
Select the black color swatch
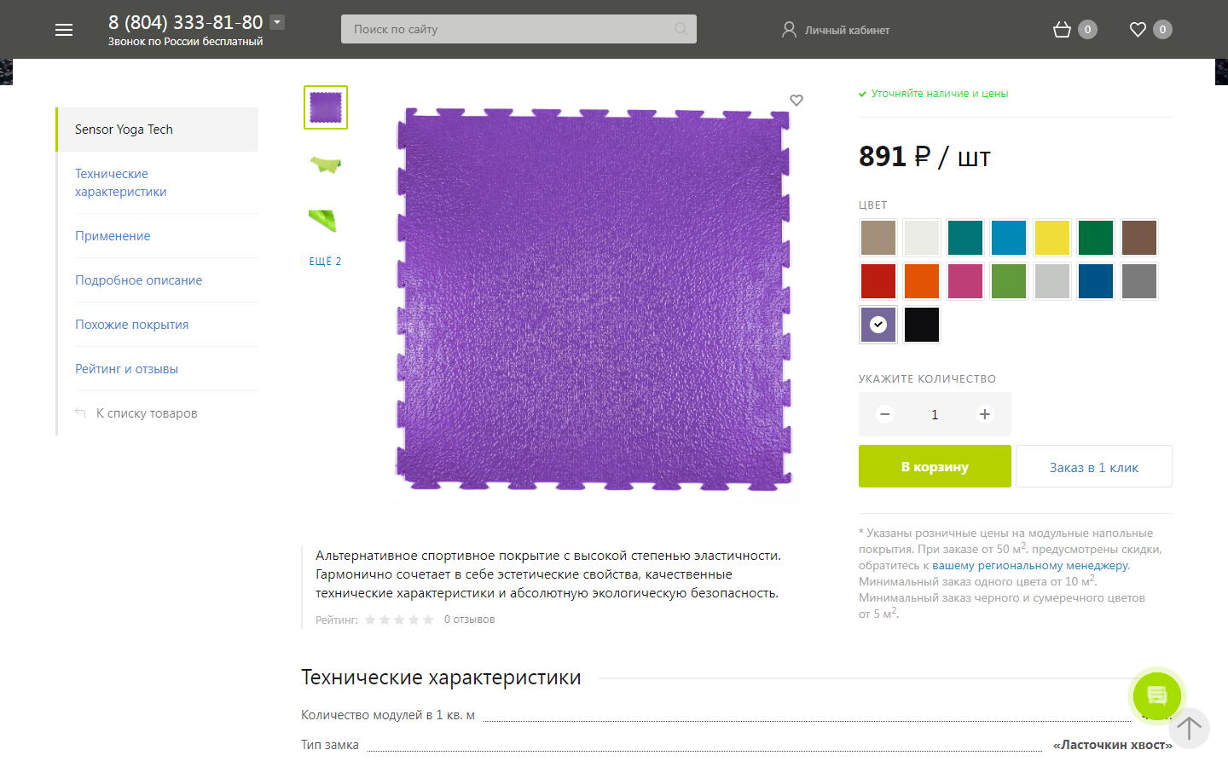click(x=922, y=325)
